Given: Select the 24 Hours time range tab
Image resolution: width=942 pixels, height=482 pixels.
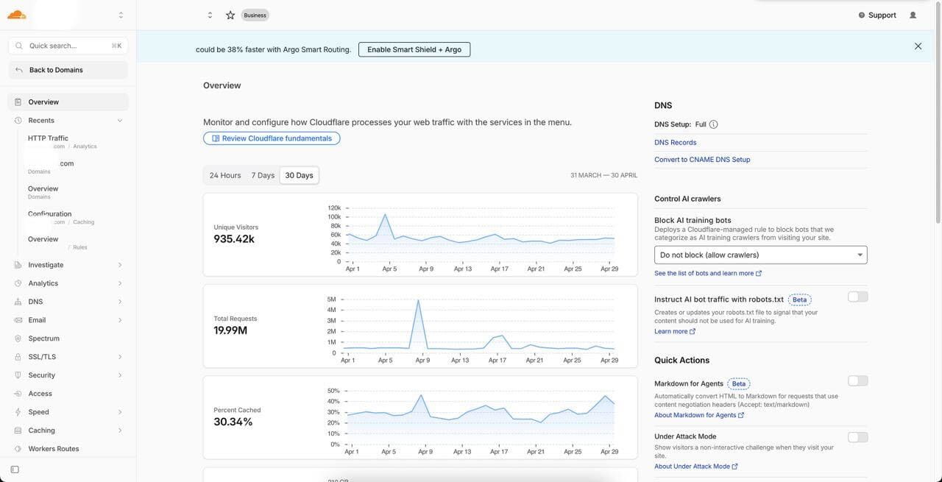Looking at the screenshot, I should click(225, 175).
